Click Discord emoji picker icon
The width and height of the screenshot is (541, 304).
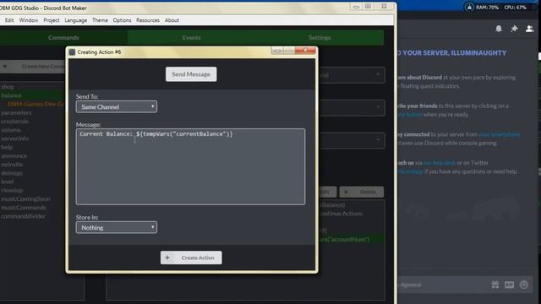524,285
